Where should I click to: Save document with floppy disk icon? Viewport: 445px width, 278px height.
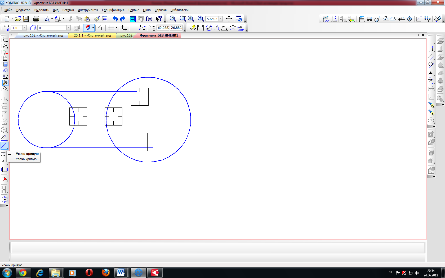(26, 19)
